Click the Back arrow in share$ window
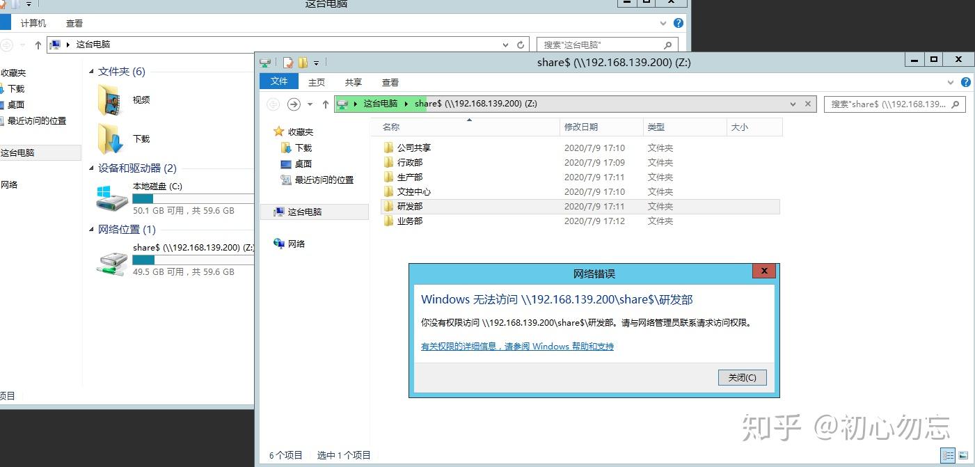 (x=274, y=104)
